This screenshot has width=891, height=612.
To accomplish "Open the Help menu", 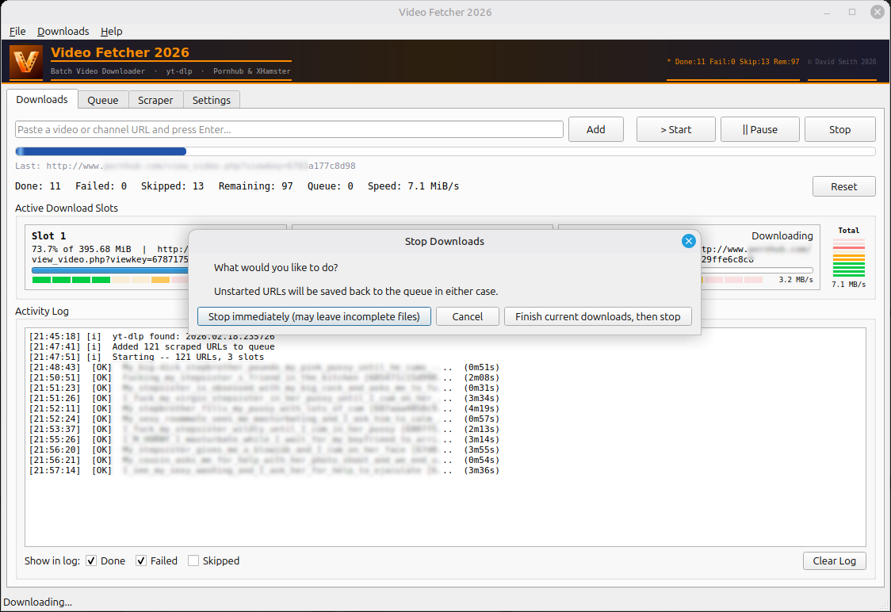I will [x=111, y=31].
